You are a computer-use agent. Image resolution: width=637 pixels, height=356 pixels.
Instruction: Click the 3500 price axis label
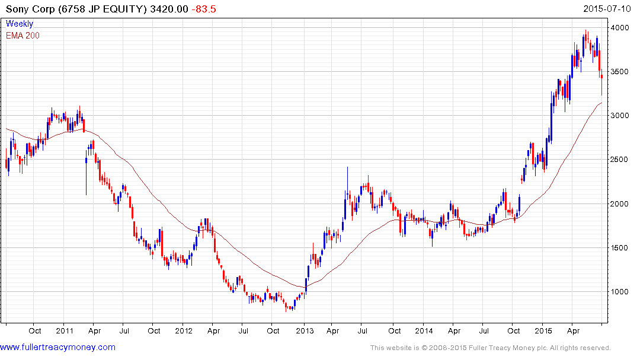click(620, 72)
